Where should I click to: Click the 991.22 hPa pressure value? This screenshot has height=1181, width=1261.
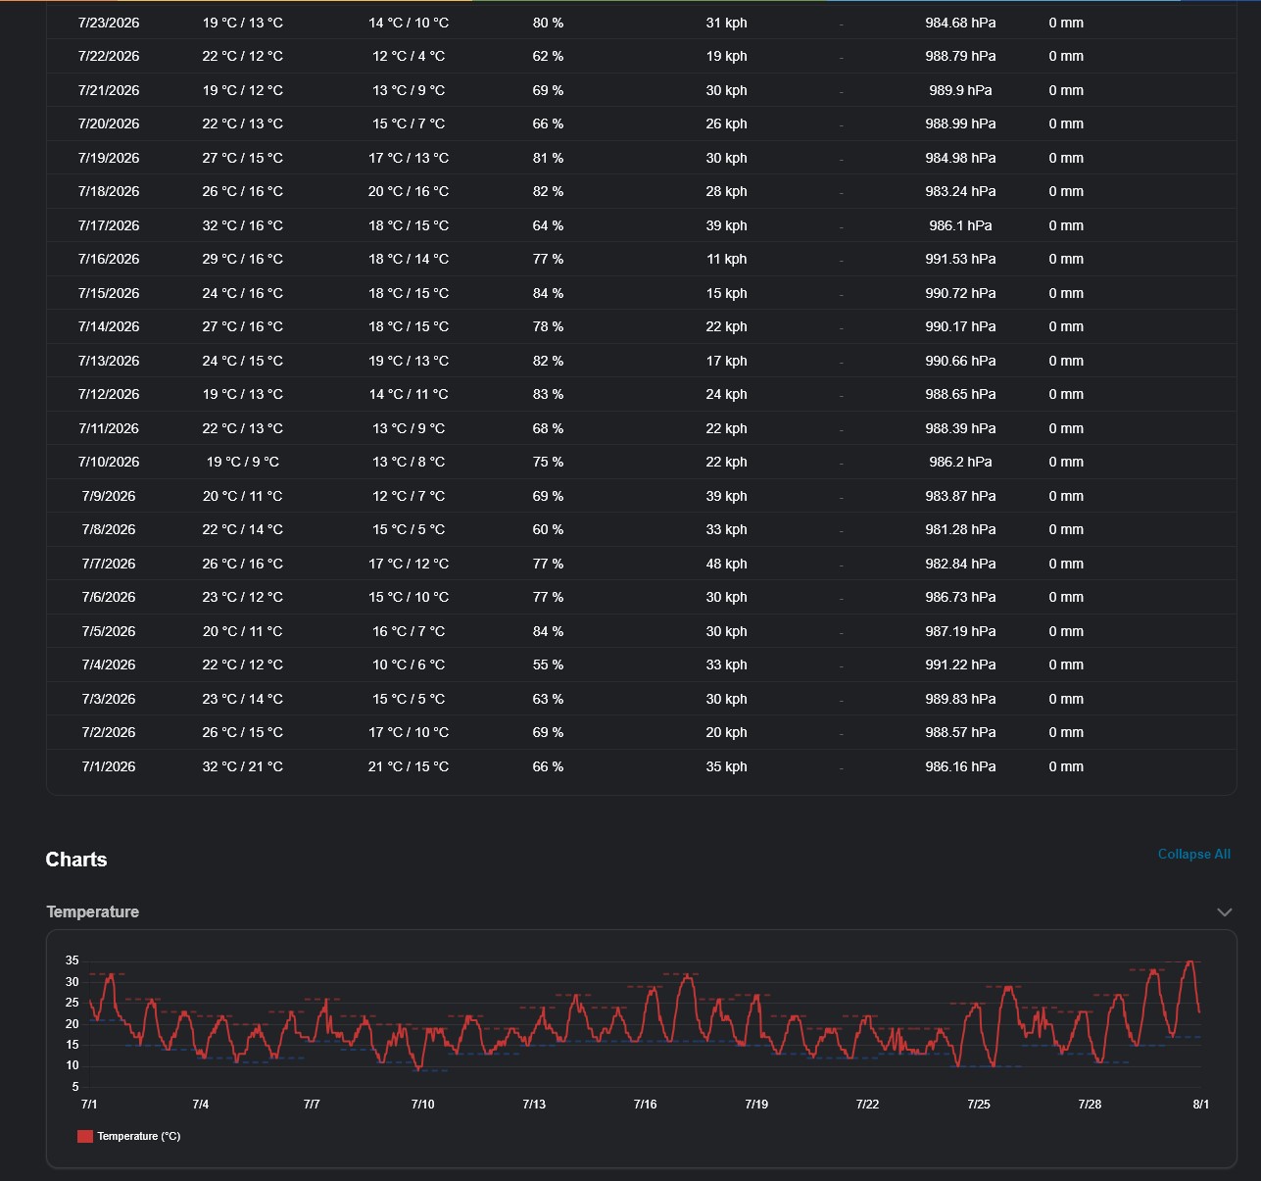click(960, 664)
